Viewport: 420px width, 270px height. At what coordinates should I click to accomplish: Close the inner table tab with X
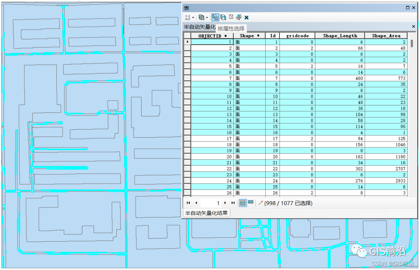413,26
